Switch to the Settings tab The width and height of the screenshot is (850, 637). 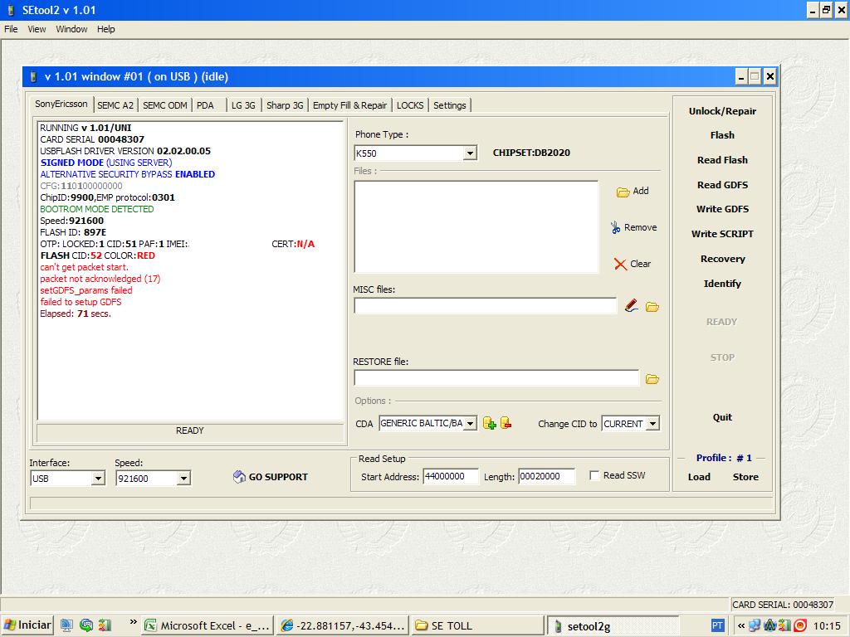point(450,105)
